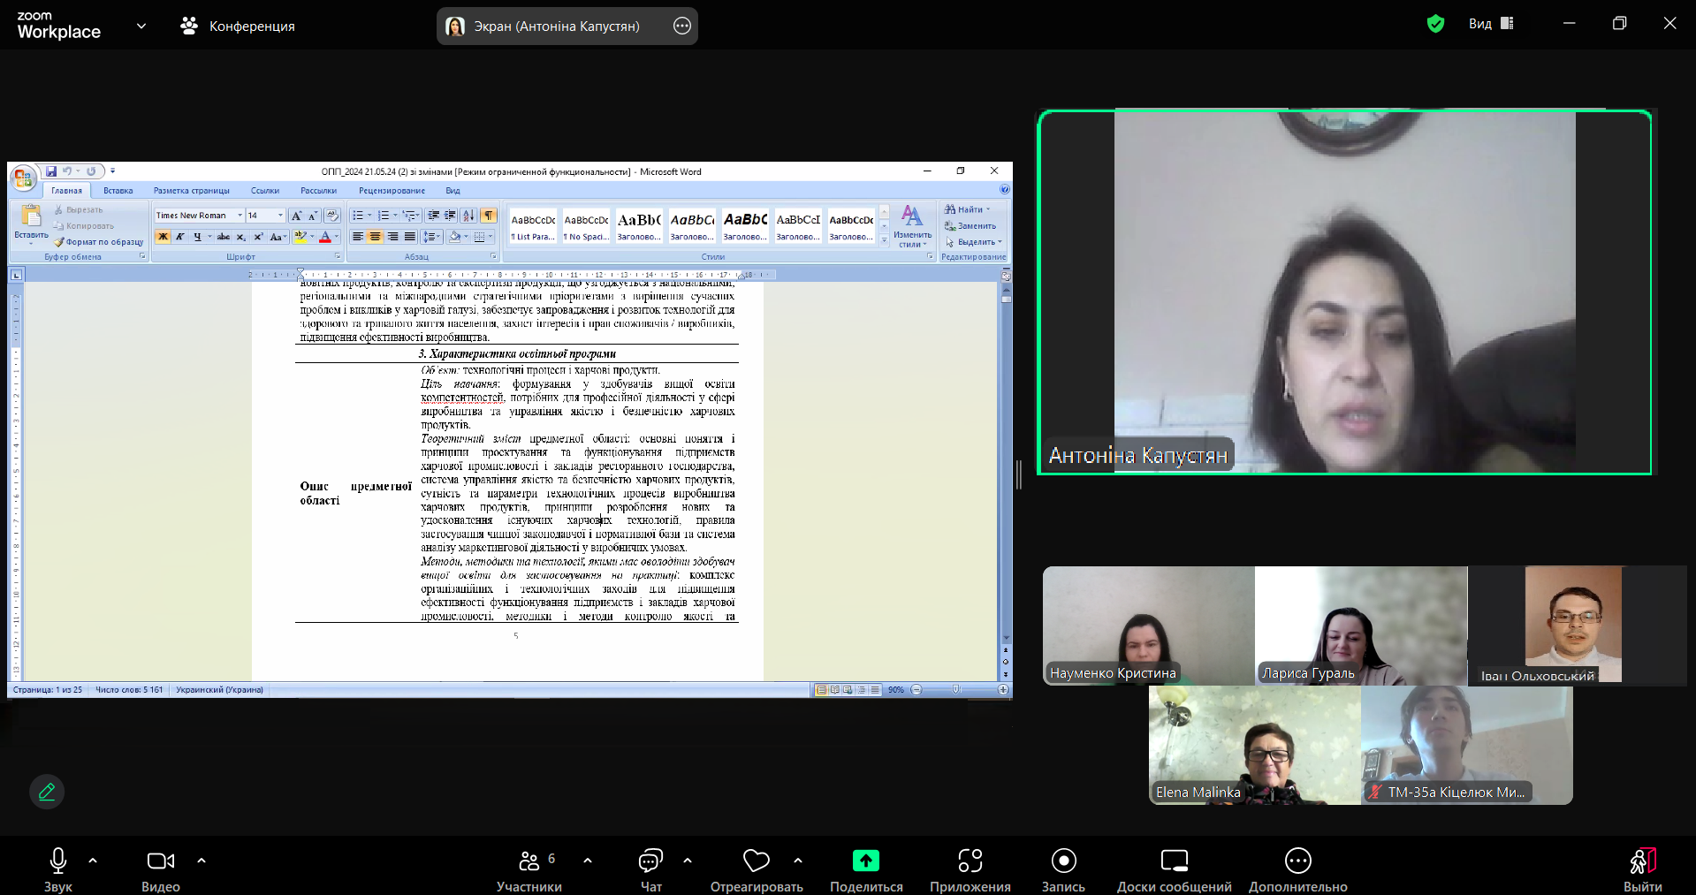Open Рассылки ribbon tab
1696x895 pixels.
pos(318,191)
